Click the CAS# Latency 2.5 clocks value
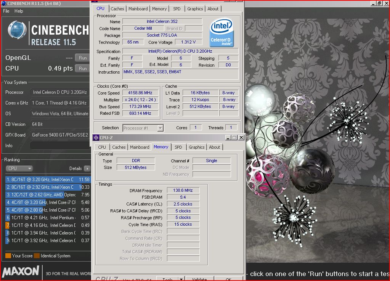 (x=183, y=204)
